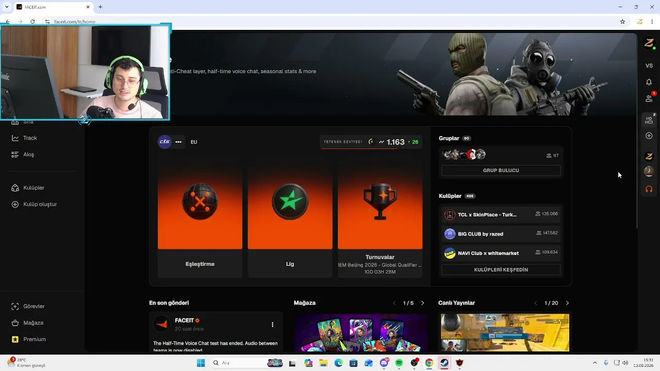Open File Explorer from the taskbar

[323, 363]
